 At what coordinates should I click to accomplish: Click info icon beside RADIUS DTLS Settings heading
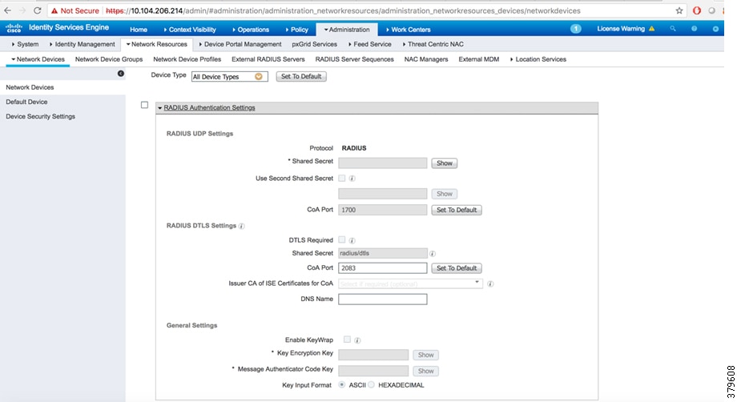242,226
